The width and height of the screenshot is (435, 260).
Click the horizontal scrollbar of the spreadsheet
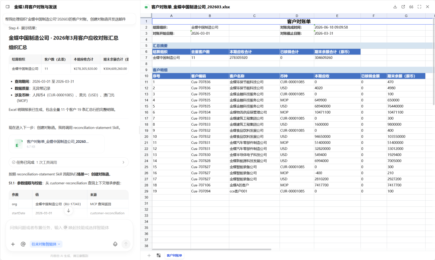(x=211, y=250)
